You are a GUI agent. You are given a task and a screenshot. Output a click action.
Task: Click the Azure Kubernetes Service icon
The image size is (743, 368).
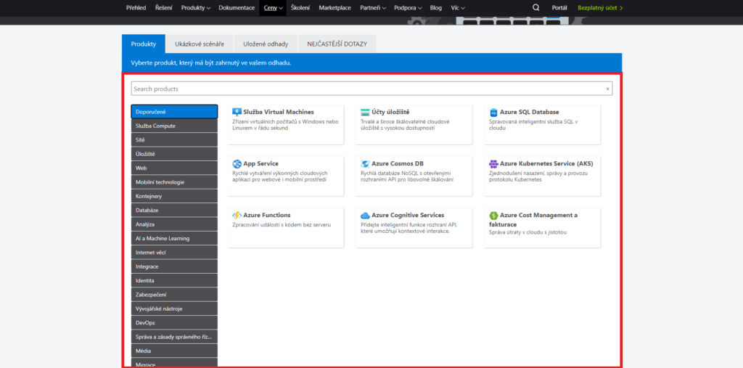coord(493,164)
